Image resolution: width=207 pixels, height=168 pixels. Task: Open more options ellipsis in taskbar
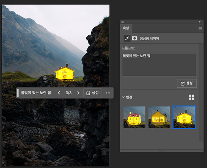[x=108, y=93]
